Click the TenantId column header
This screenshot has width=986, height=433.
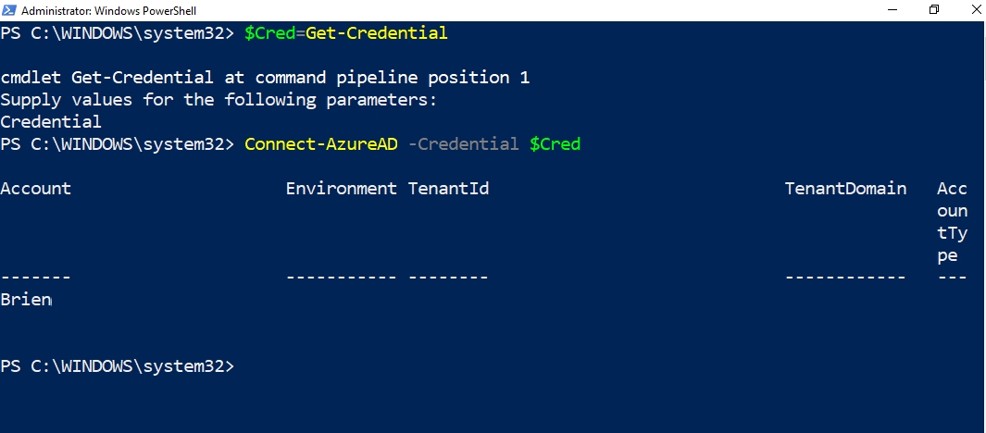pyautogui.click(x=448, y=189)
